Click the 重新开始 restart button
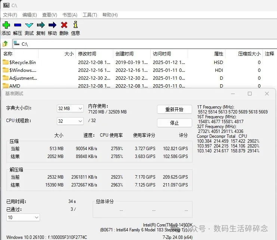The height and width of the screenshot is (240, 277). [x=174, y=109]
